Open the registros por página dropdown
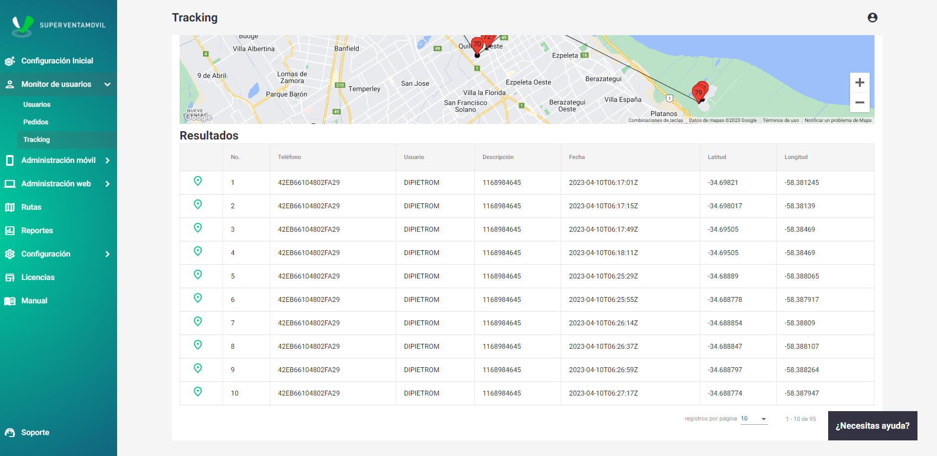This screenshot has width=937, height=456. point(754,419)
